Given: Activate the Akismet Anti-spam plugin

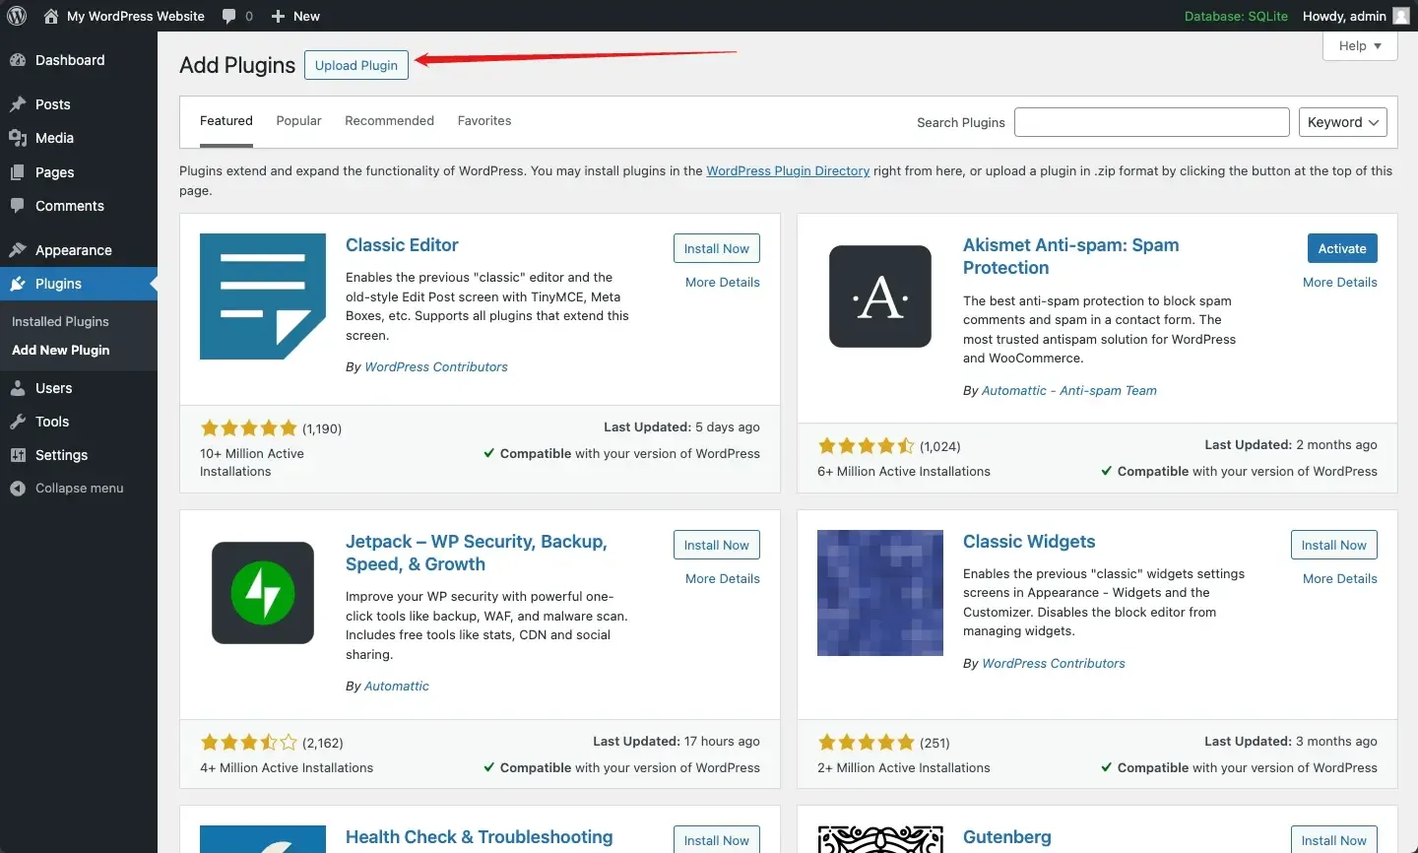Looking at the screenshot, I should click(1341, 248).
